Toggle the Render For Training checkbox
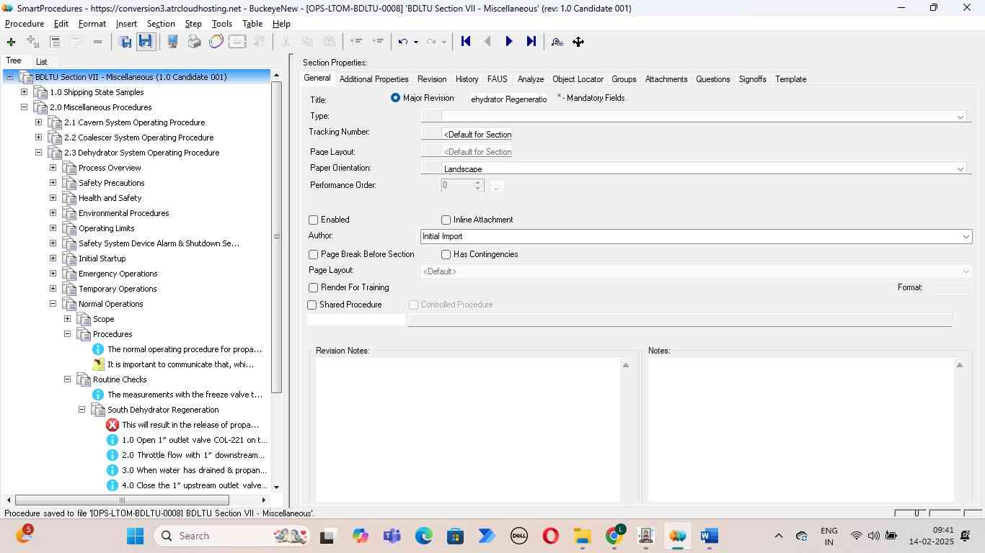The image size is (985, 553). point(313,287)
